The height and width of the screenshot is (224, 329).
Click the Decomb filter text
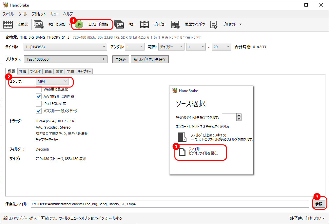[x=42, y=149]
